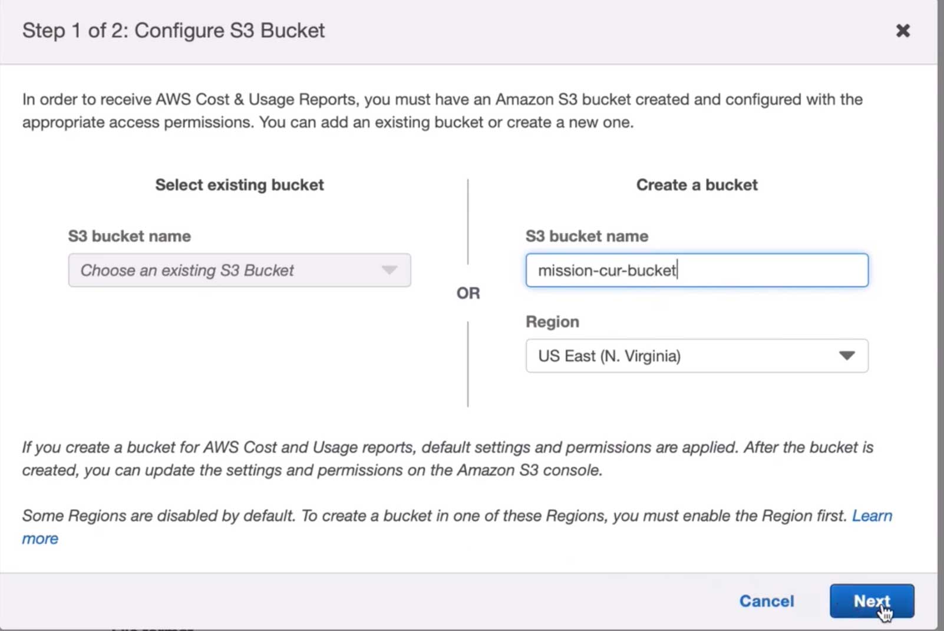Screen dimensions: 944x631
Task: Click the 'US East (N. Virginia)' selected value
Action: [x=609, y=356]
